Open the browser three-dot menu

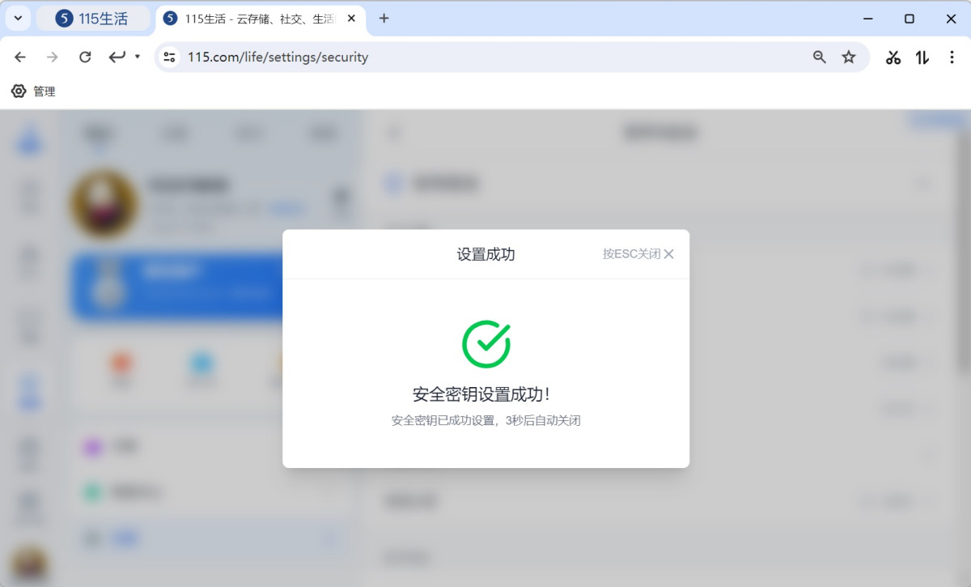[x=952, y=57]
